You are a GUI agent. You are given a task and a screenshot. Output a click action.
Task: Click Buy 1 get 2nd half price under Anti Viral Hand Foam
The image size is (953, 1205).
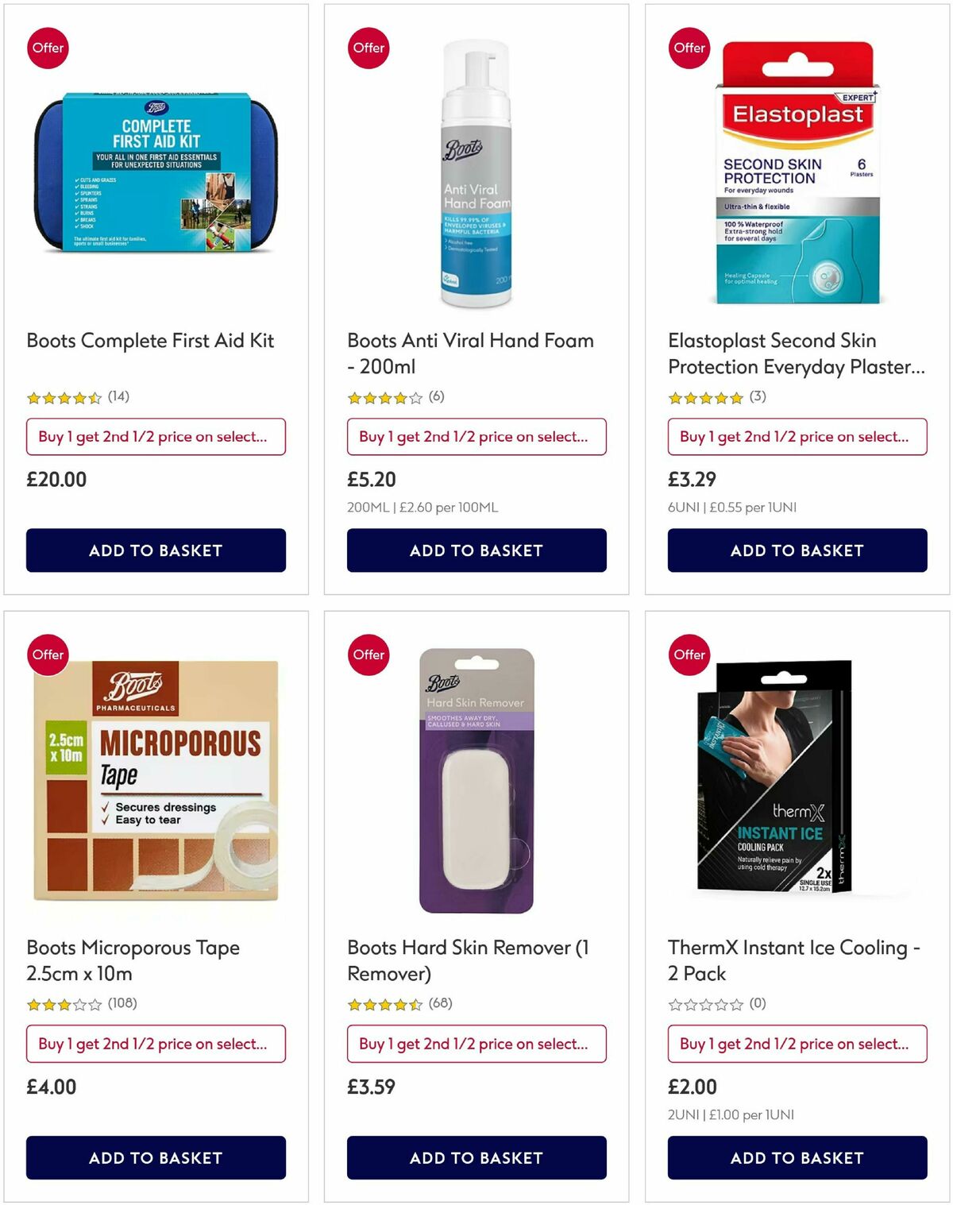pyautogui.click(x=476, y=436)
